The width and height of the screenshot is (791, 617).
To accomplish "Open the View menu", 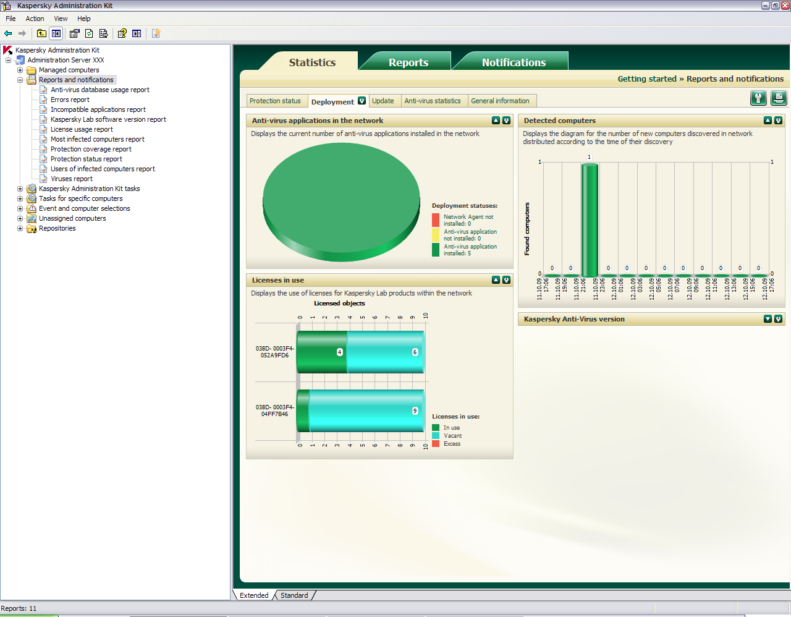I will (x=61, y=19).
